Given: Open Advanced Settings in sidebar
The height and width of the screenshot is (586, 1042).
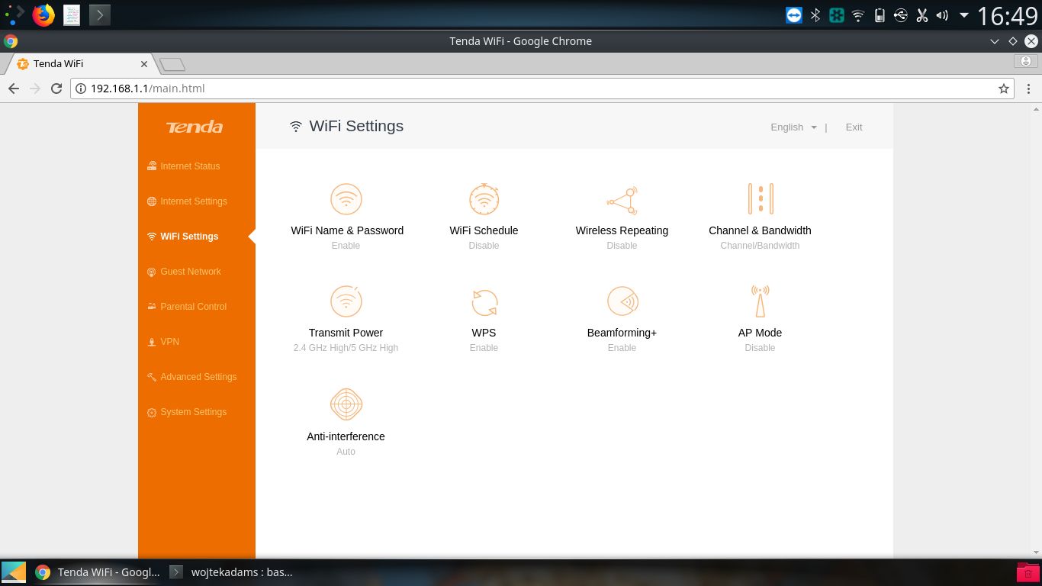Looking at the screenshot, I should click(x=192, y=377).
